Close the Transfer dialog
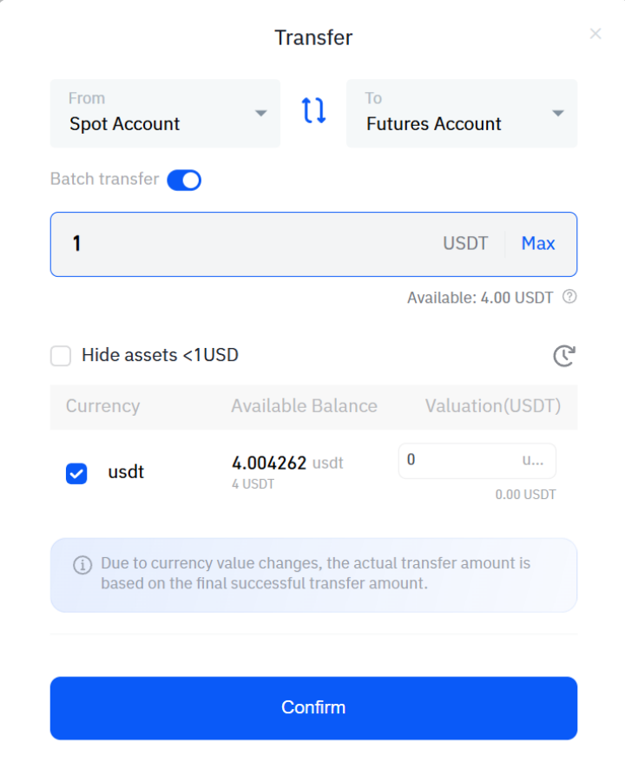This screenshot has width=625, height=775. point(595,34)
